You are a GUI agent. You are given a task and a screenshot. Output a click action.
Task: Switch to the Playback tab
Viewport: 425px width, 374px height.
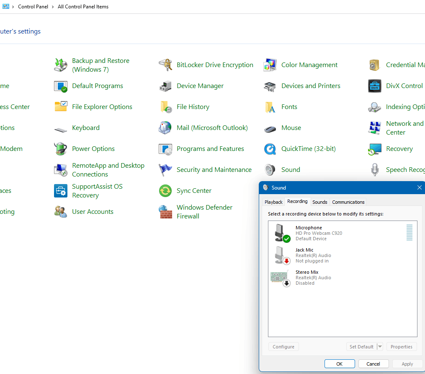(273, 202)
